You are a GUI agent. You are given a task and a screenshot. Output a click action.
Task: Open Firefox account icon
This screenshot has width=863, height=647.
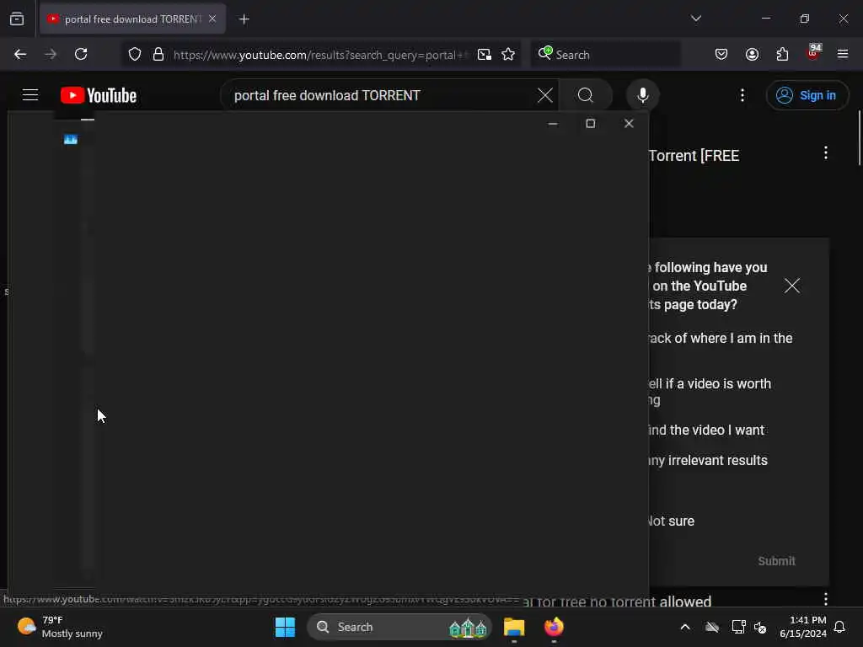pyautogui.click(x=752, y=54)
